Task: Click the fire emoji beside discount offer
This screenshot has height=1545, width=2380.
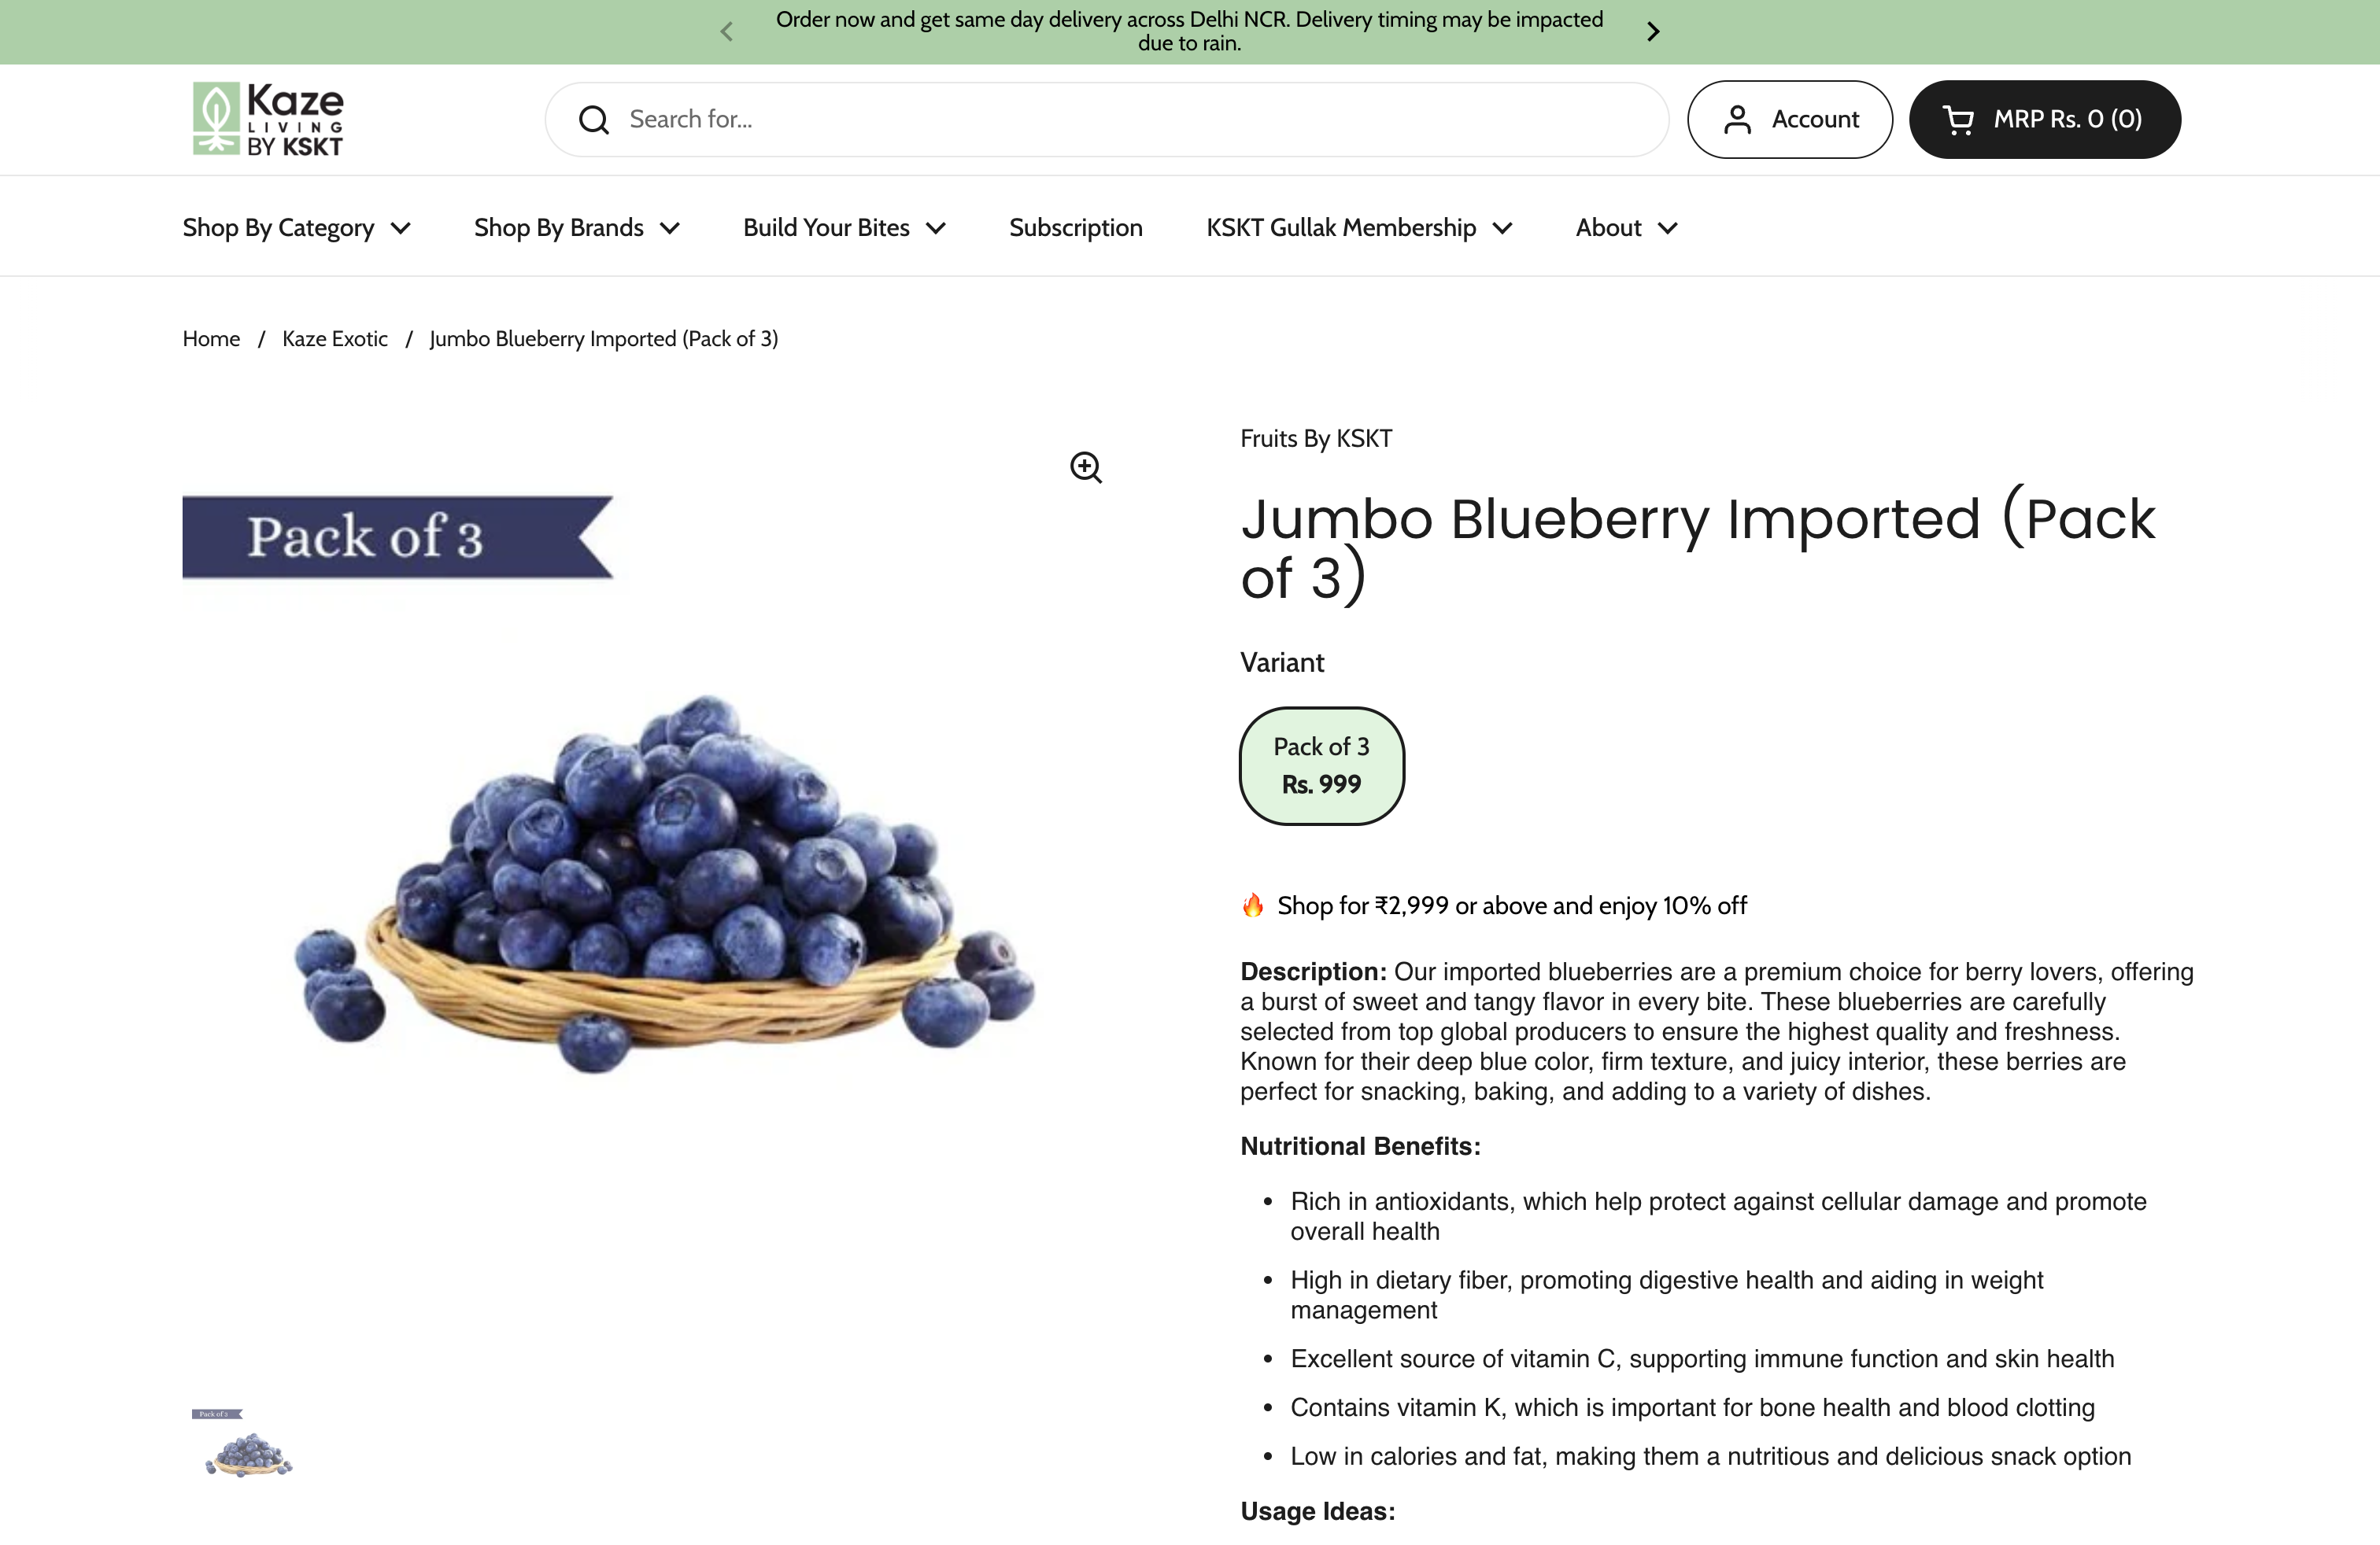Action: (x=1253, y=905)
